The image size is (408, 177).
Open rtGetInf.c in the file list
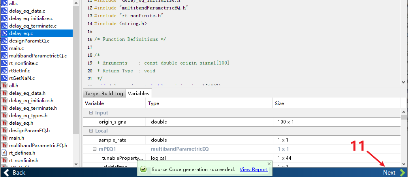pyautogui.click(x=19, y=70)
